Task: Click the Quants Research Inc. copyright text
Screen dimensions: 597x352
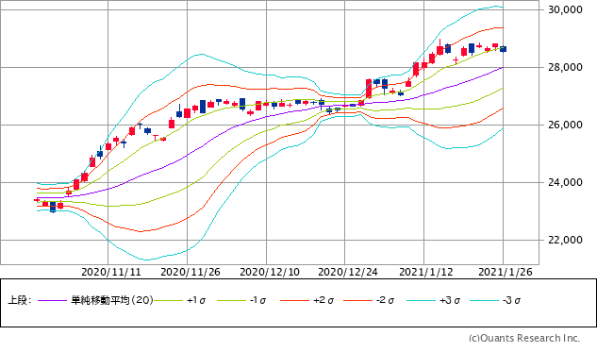Action: [524, 338]
